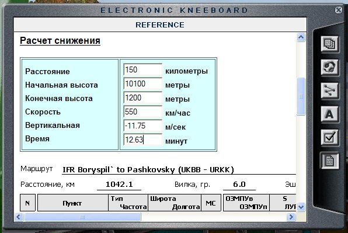Open the ATC headset icon
The width and height of the screenshot is (348, 233).
point(329,67)
